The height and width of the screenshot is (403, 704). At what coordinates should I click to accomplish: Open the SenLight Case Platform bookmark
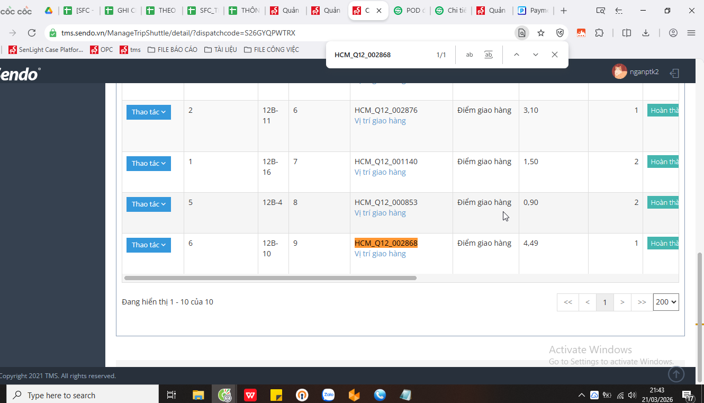click(46, 50)
